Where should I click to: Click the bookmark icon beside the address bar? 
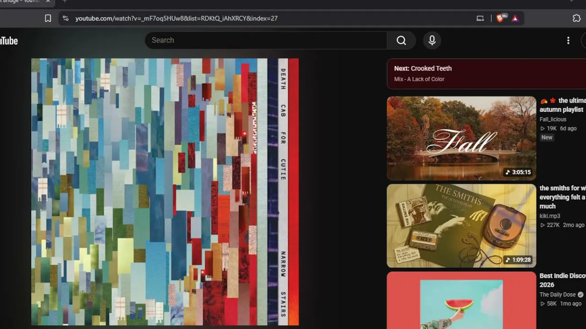click(x=48, y=18)
